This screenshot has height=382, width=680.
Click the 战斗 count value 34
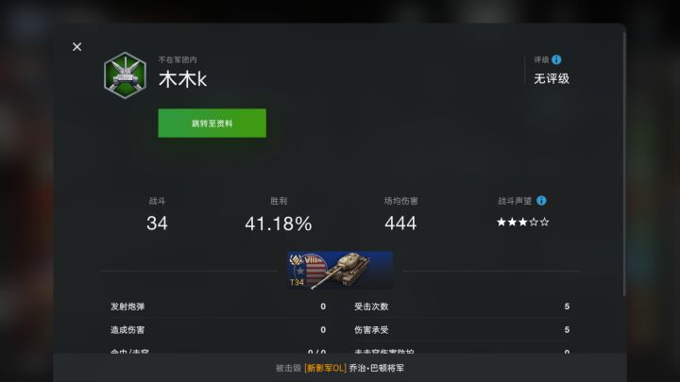(157, 224)
